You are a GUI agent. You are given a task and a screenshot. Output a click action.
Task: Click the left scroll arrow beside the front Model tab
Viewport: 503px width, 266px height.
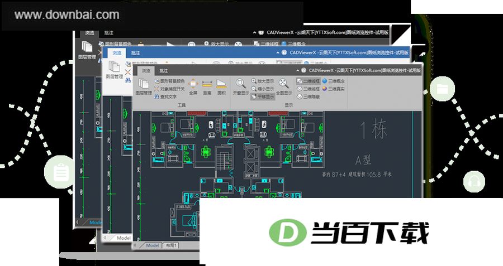[135, 245]
